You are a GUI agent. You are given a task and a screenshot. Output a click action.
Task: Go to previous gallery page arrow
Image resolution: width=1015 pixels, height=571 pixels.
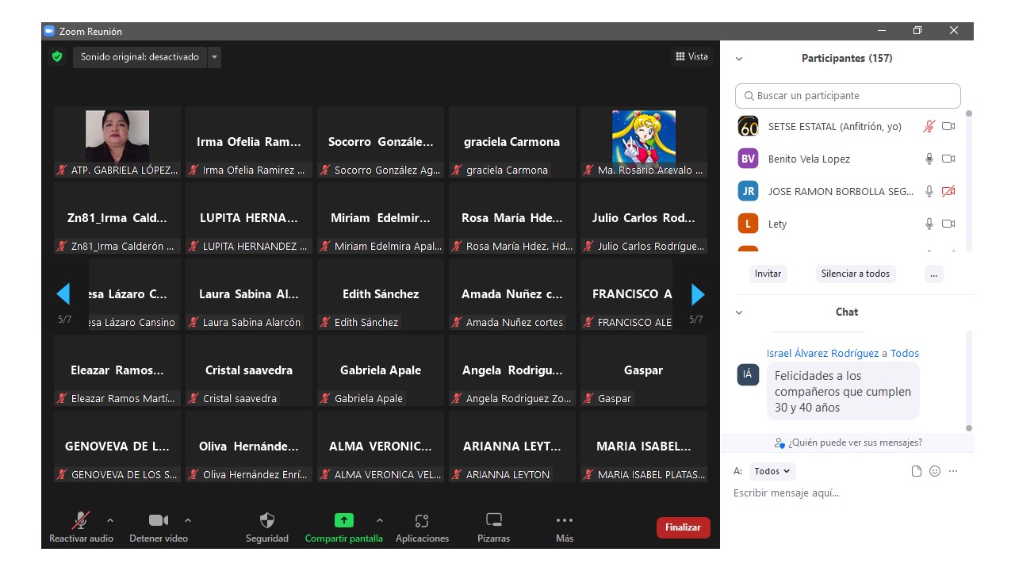tap(63, 295)
